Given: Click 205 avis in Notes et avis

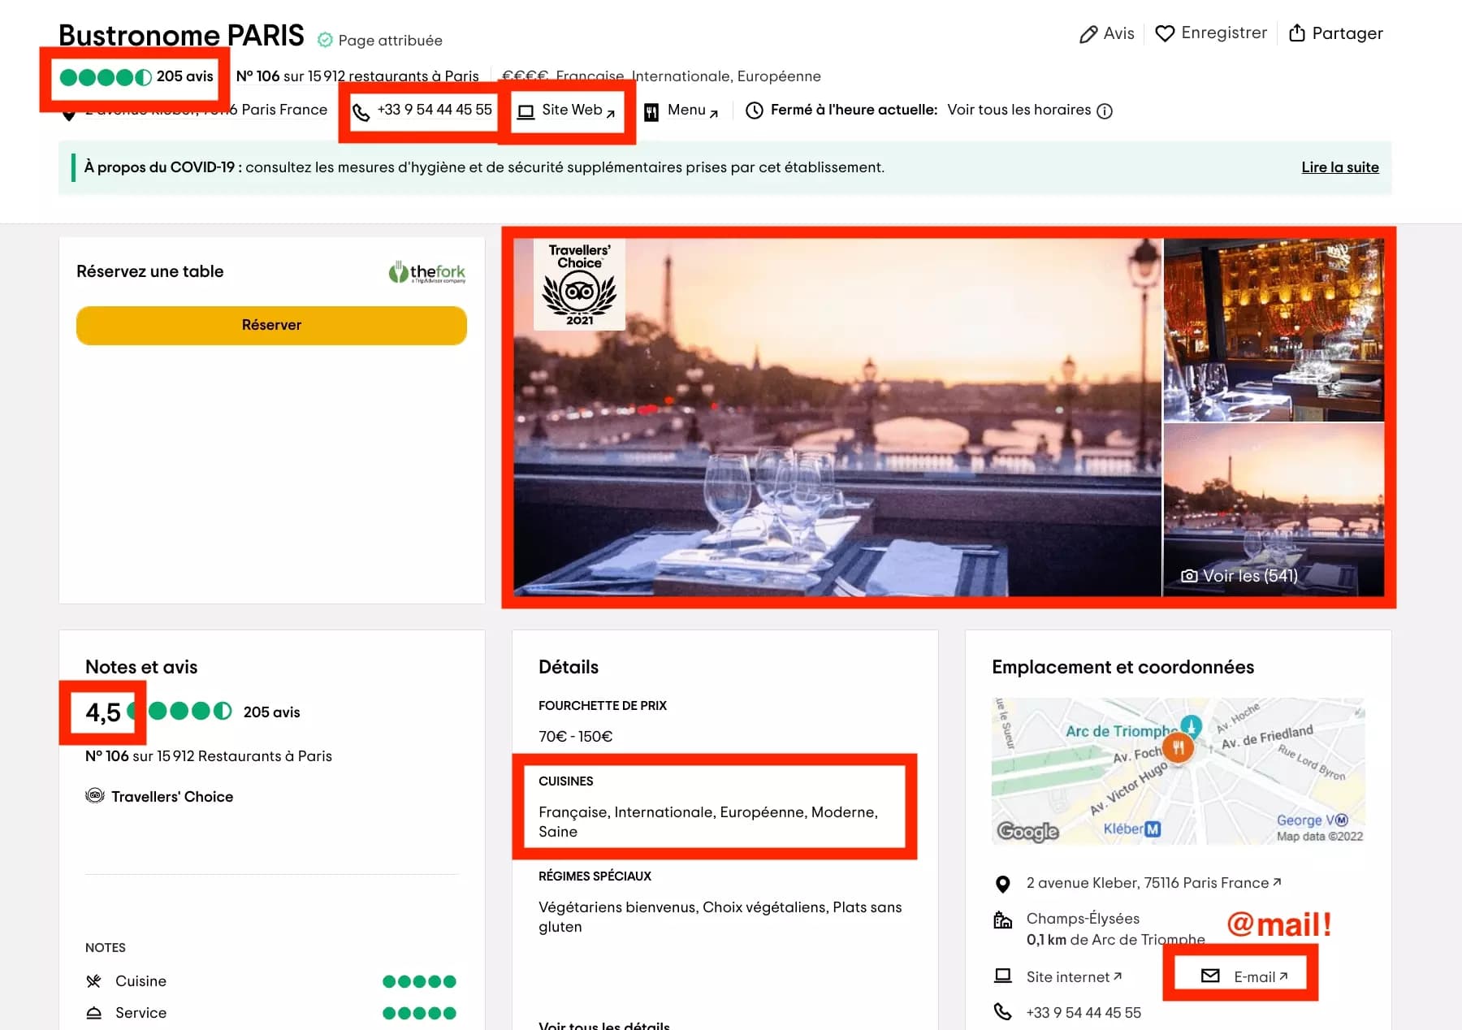Looking at the screenshot, I should point(271,712).
